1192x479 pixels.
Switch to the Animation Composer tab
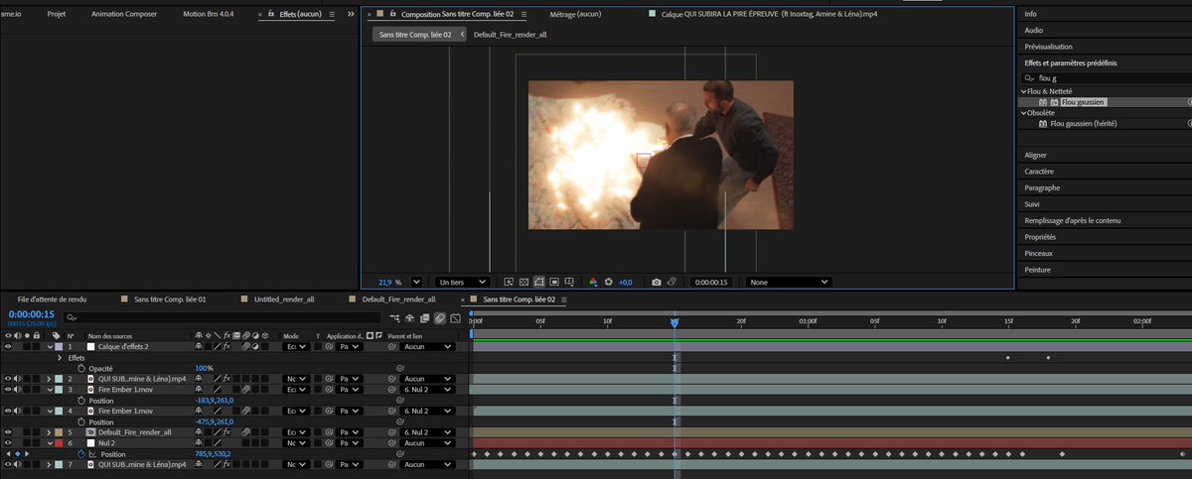click(124, 15)
